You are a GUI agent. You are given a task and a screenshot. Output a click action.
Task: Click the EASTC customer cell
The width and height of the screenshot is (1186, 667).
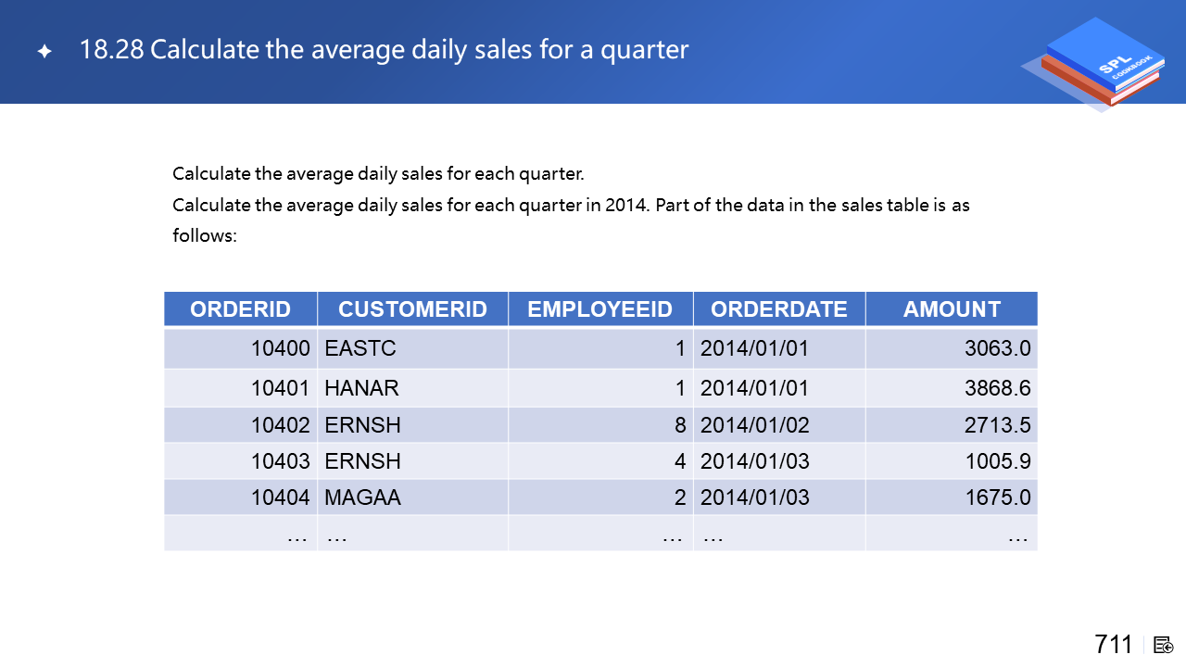pos(360,348)
